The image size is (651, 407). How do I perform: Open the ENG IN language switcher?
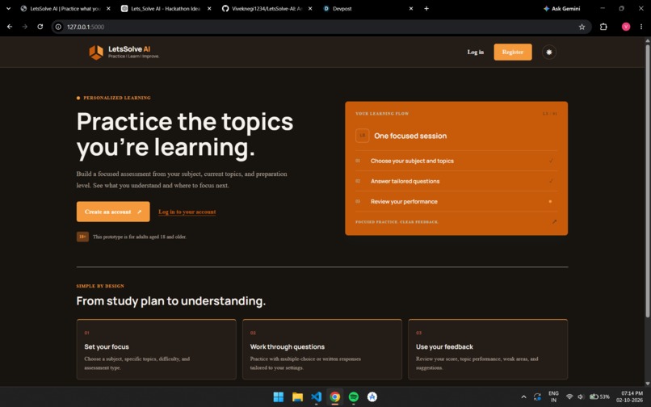pos(553,397)
